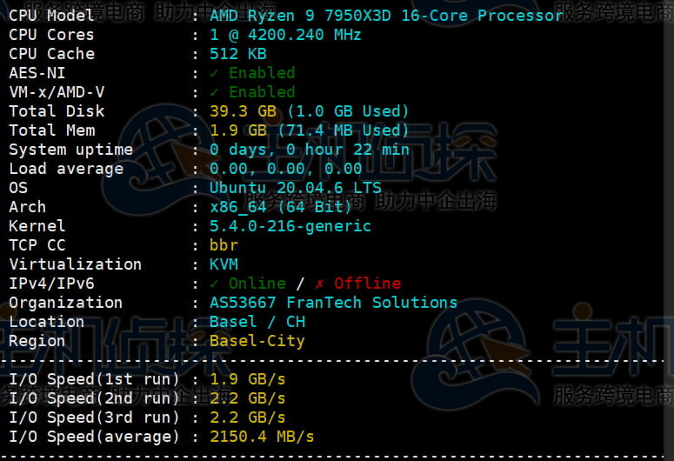Image resolution: width=674 pixels, height=461 pixels.
Task: Click the 1st run I/O speed 1.9 GB/s
Action: tap(248, 379)
